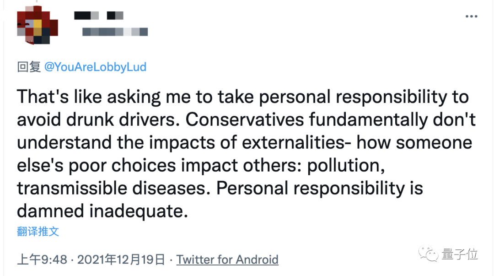Click the word "pollution" in the tweet
Screen dimensions: 494x276
[x=345, y=165]
